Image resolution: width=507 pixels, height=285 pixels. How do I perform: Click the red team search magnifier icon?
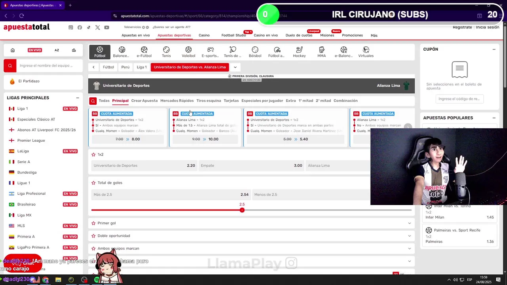10,66
